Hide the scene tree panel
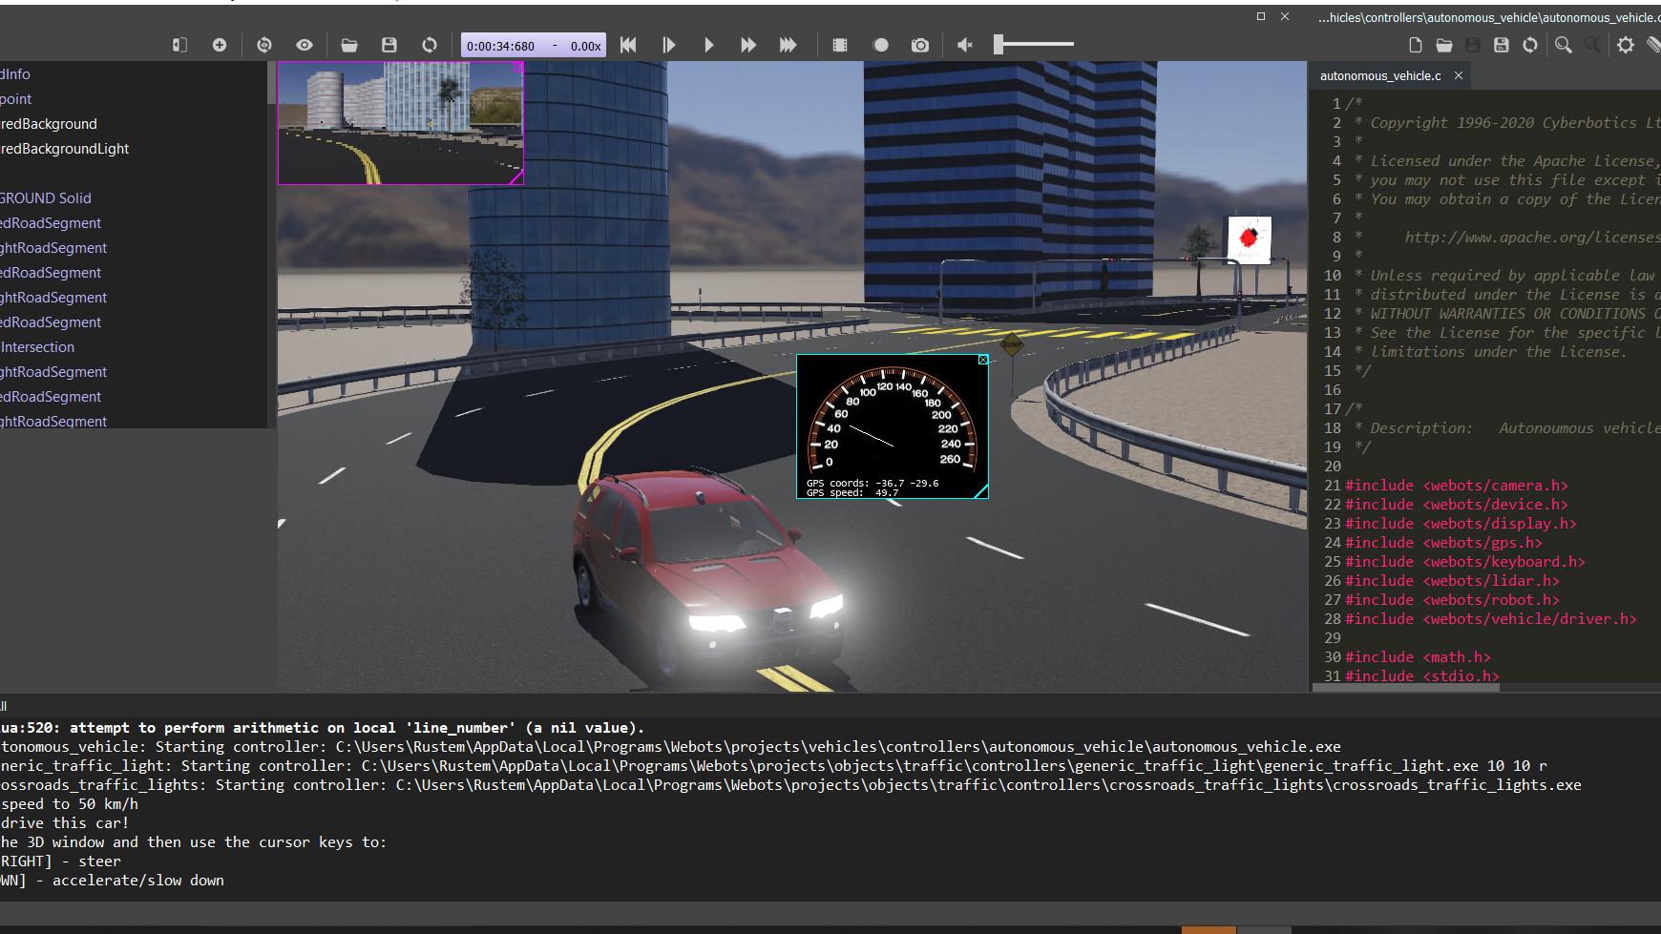The image size is (1661, 934). coord(179,45)
